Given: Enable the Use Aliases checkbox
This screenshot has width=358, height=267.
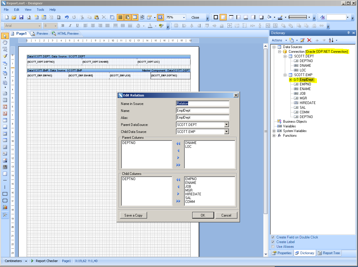Looking at the screenshot, I should 273,247.
